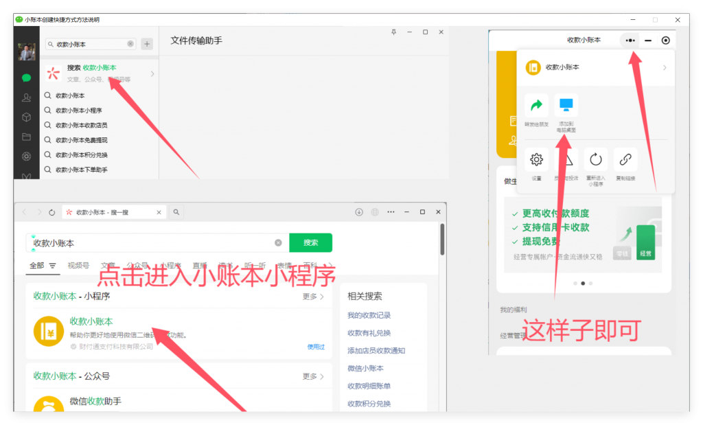
Task: Click 复制链接 link icon in menu
Action: click(625, 159)
